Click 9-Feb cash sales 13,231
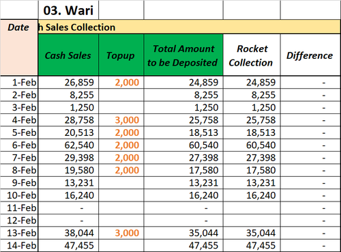This screenshot has width=341, height=252. [68, 182]
